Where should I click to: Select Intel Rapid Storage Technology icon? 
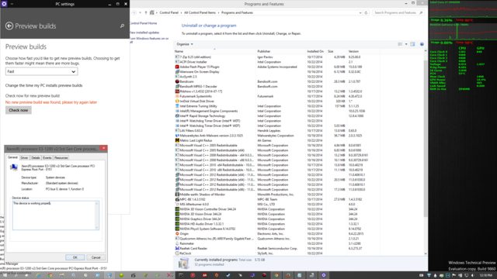coord(177,115)
